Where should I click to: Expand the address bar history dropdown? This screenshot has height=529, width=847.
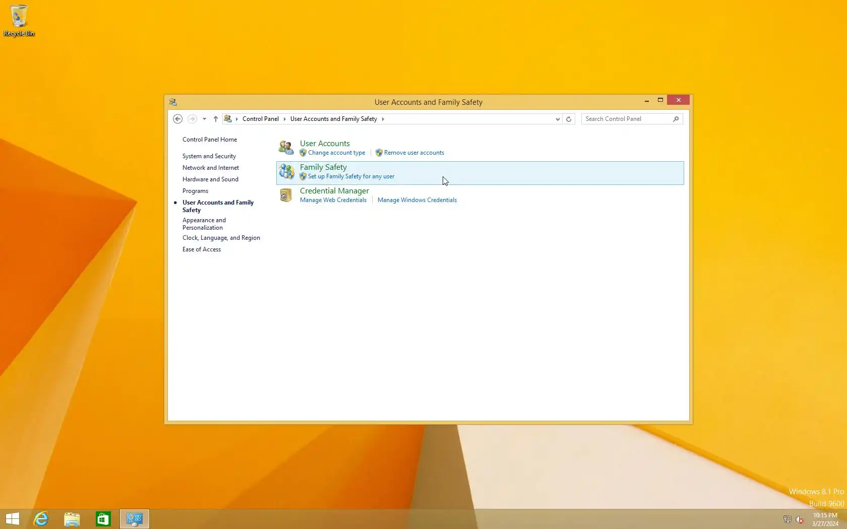tap(558, 119)
